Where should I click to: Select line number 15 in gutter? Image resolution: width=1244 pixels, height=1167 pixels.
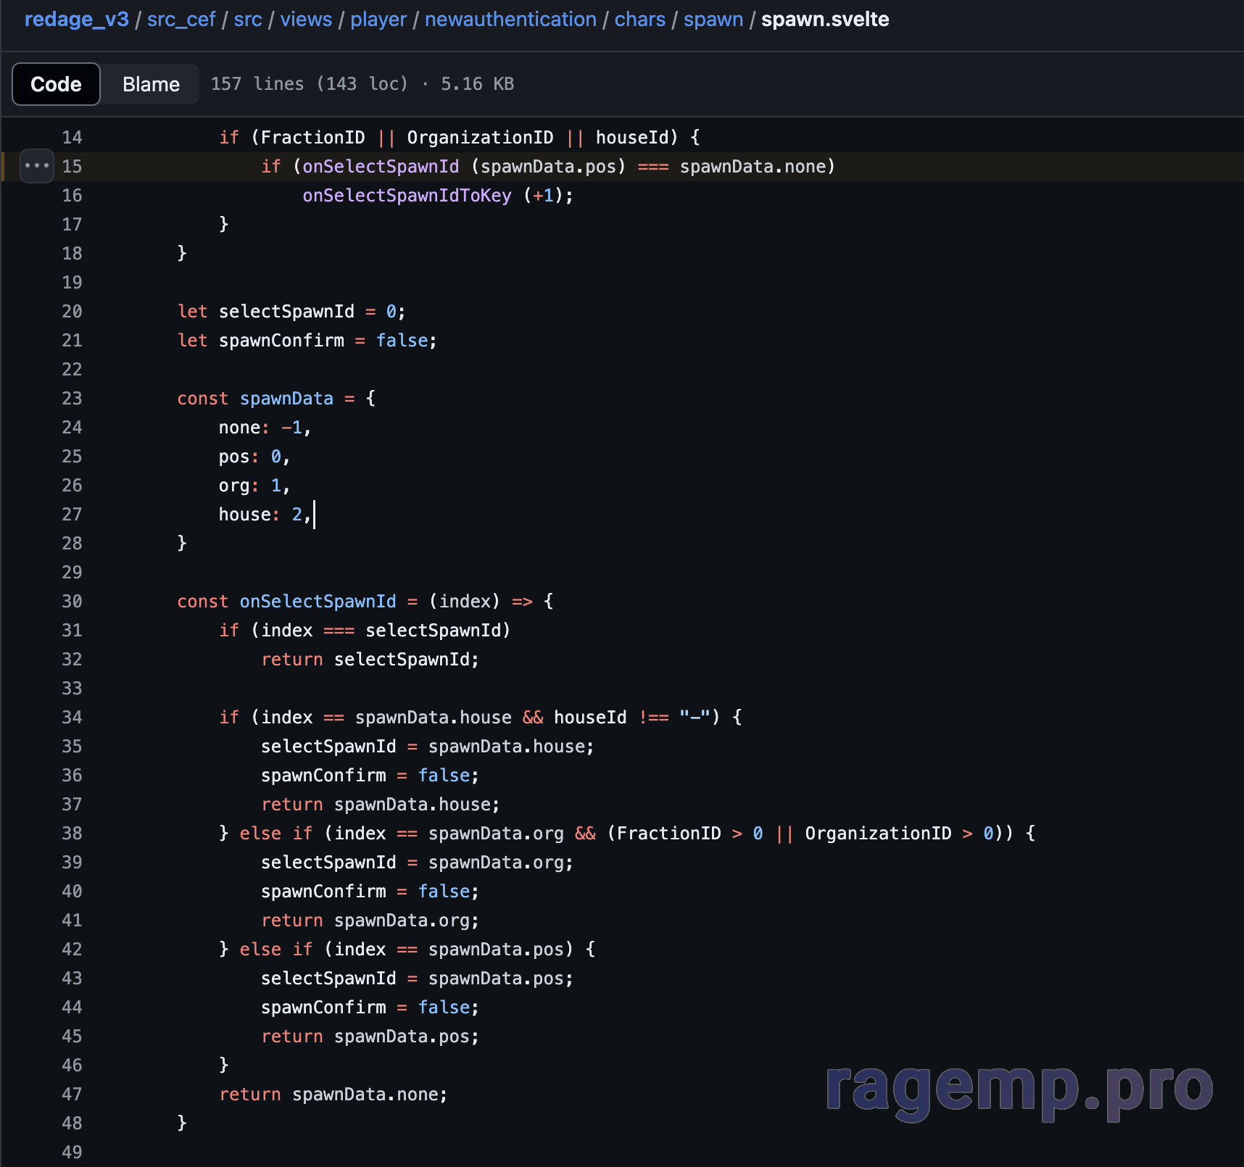(72, 167)
